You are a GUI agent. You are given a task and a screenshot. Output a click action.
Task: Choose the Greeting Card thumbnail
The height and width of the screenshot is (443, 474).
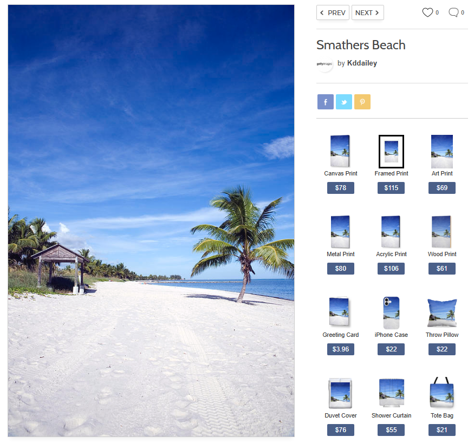340,312
